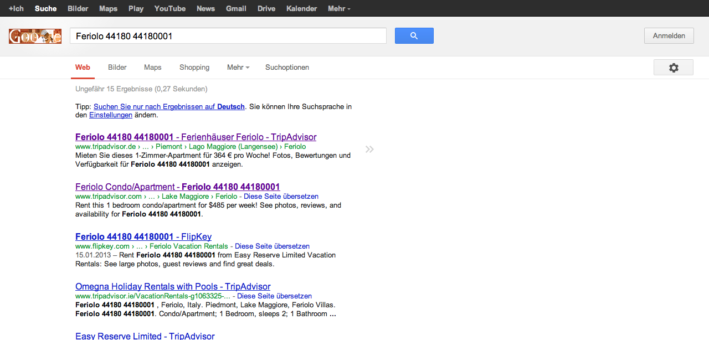The image size is (709, 340).
Task: Show preview arrows beside first result
Action: pyautogui.click(x=369, y=149)
